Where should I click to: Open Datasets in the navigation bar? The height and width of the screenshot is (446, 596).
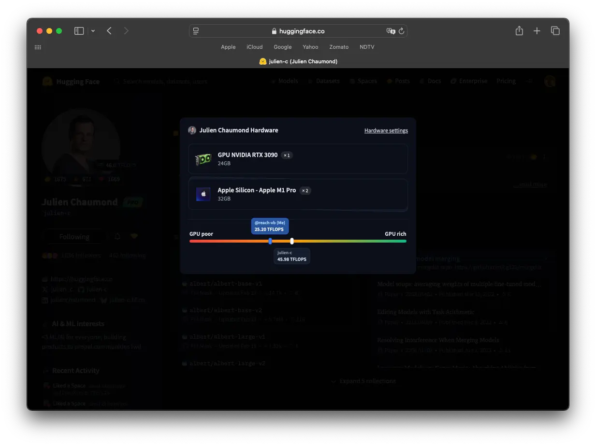[x=324, y=81]
